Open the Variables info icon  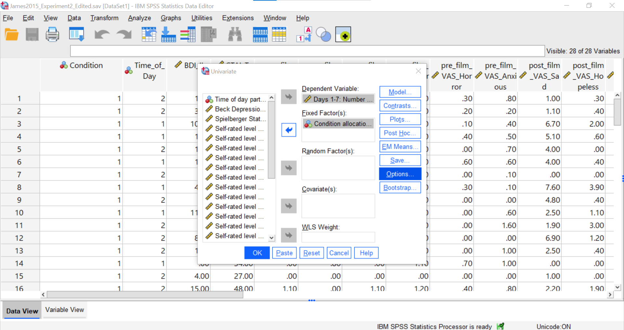(188, 34)
